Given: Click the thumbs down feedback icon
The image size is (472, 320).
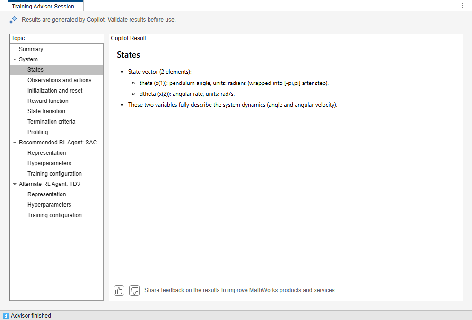Looking at the screenshot, I should click(x=134, y=290).
